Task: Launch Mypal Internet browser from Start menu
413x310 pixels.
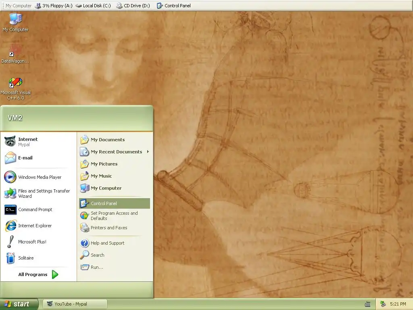Action: click(38, 142)
